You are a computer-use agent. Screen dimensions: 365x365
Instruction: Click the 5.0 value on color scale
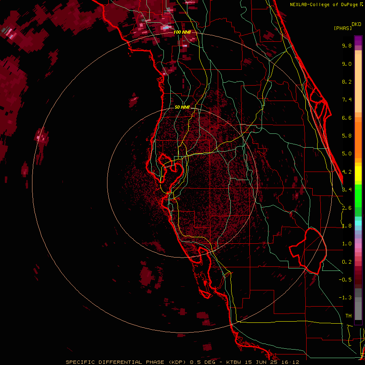pos(347,154)
